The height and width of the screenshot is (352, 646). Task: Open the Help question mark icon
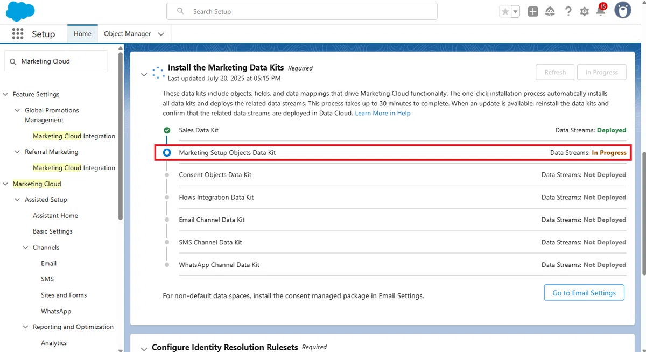568,11
